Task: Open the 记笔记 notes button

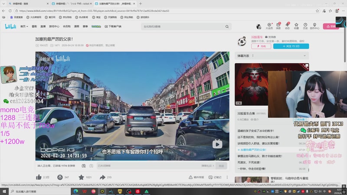Action: pyautogui.click(x=215, y=177)
